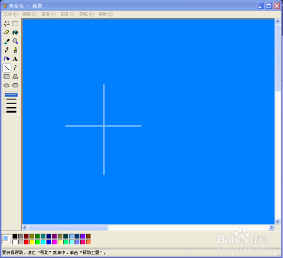Choose the thickest line width option
This screenshot has height=258, width=283.
click(11, 112)
